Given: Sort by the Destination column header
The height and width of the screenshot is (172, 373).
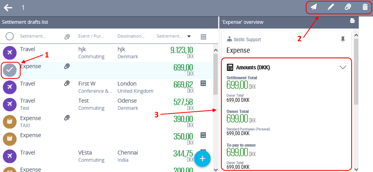Looking at the screenshot, I should (x=131, y=36).
